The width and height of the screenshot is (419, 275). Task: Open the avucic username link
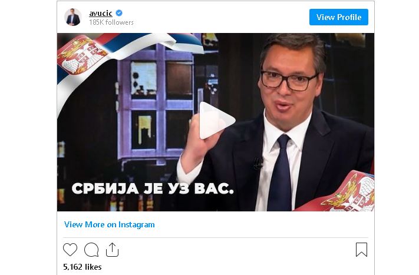pos(100,13)
